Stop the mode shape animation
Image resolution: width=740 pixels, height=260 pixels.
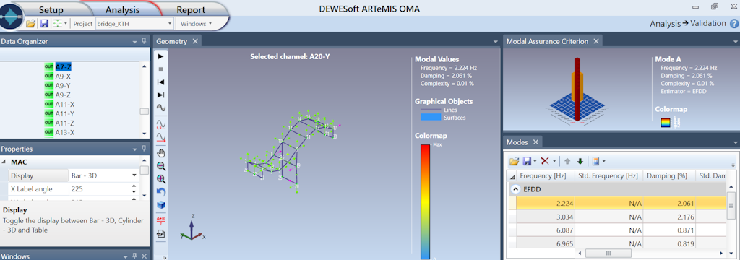(161, 69)
